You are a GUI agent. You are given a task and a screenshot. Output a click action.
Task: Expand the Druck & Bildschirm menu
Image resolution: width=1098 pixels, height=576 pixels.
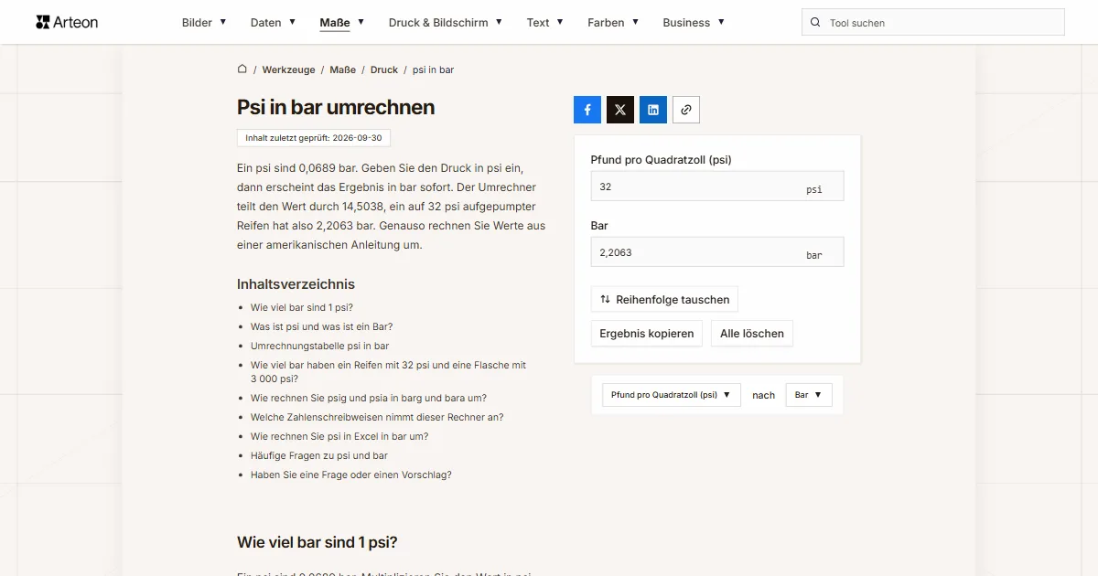446,23
